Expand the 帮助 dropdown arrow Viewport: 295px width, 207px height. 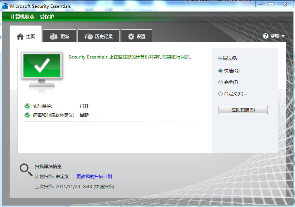283,36
